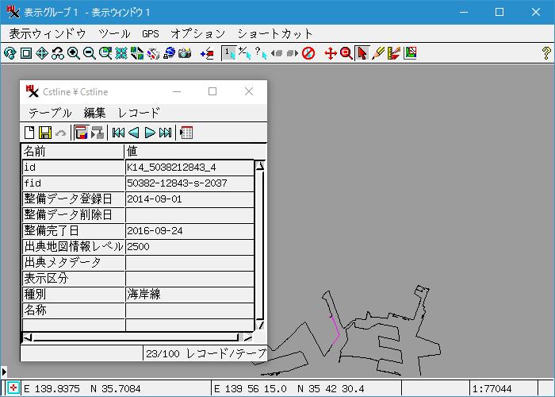The width and height of the screenshot is (555, 397).
Task: Click the redraw/refresh view icon
Action: click(x=10, y=53)
